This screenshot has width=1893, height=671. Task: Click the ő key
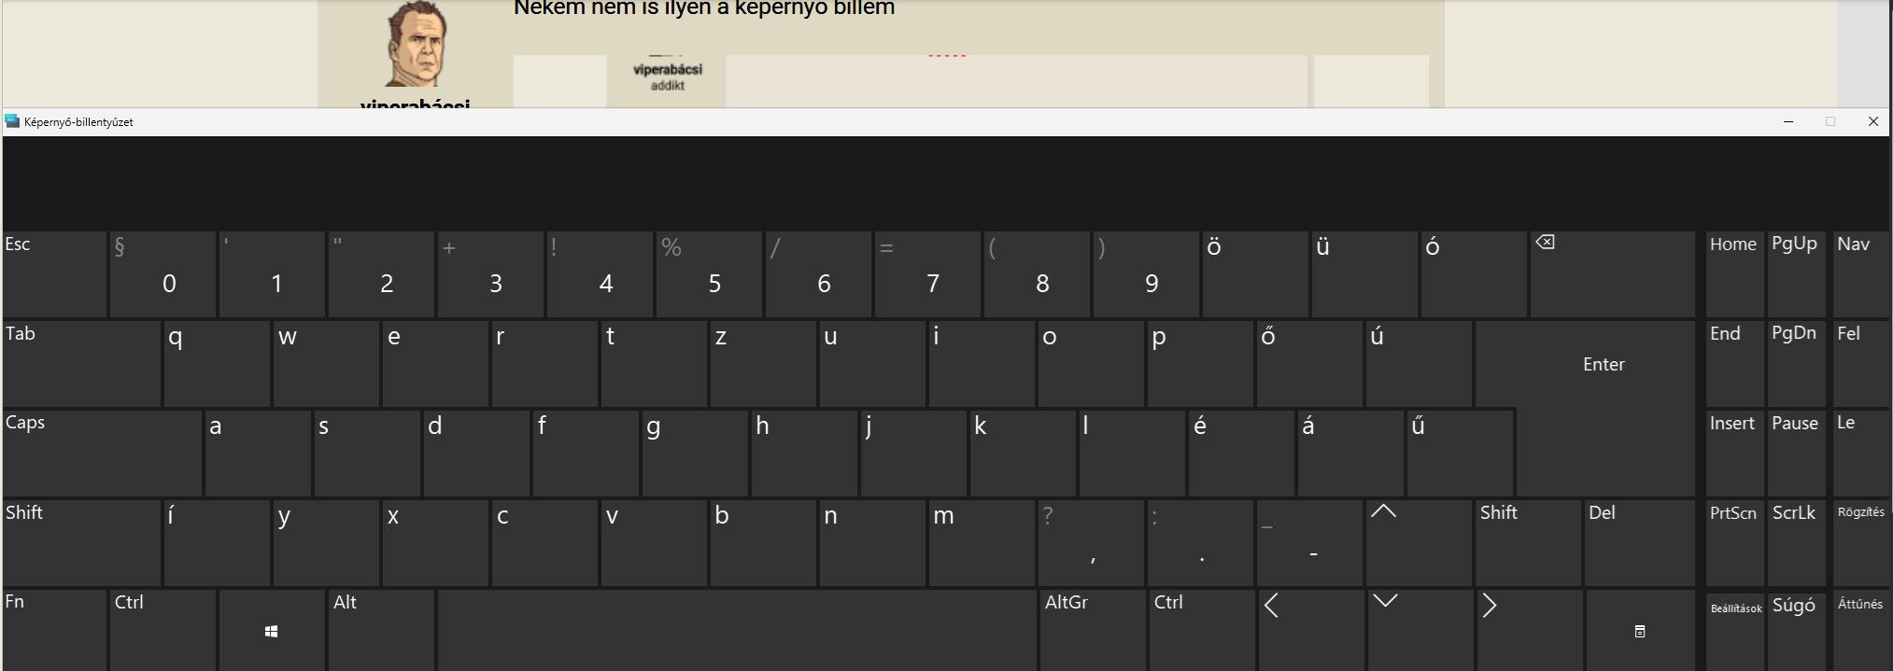point(1309,364)
